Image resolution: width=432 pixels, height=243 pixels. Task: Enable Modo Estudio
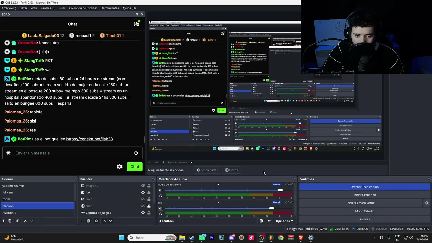pyautogui.click(x=364, y=211)
